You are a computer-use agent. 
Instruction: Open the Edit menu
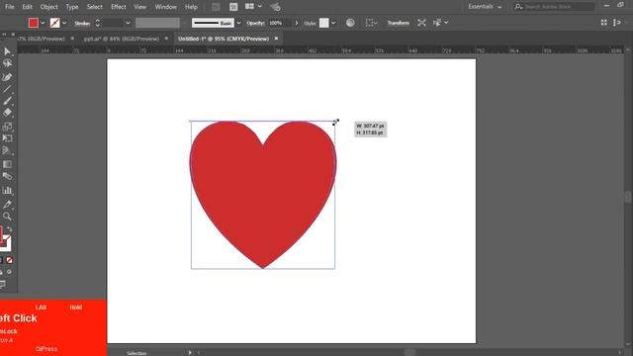point(27,7)
